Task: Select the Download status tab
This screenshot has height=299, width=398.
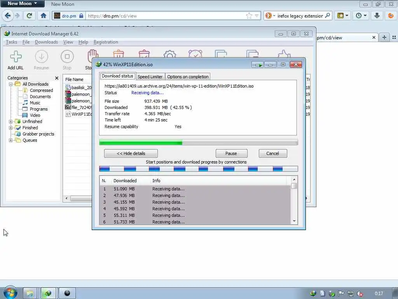Action: [117, 76]
